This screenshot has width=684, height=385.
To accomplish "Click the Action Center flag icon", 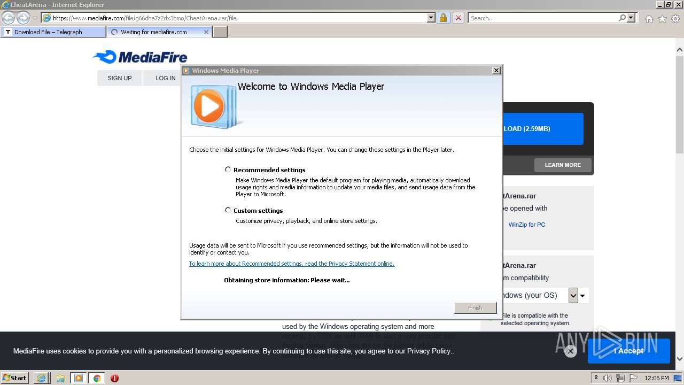I will pos(633,378).
